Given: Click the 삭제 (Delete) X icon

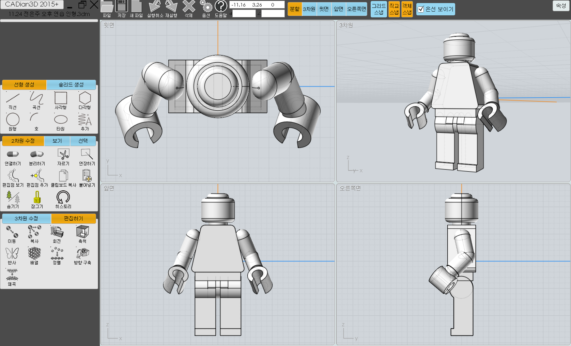Looking at the screenshot, I should tap(189, 6).
